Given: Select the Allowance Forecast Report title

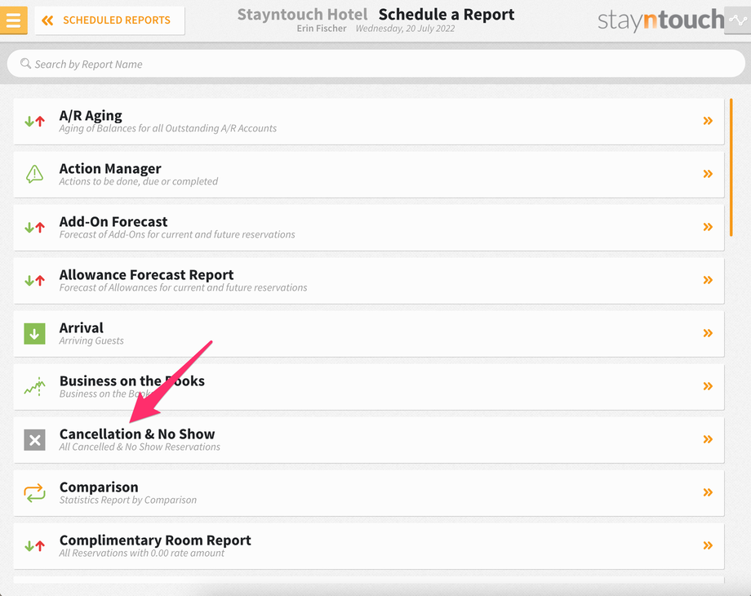Looking at the screenshot, I should click(147, 275).
